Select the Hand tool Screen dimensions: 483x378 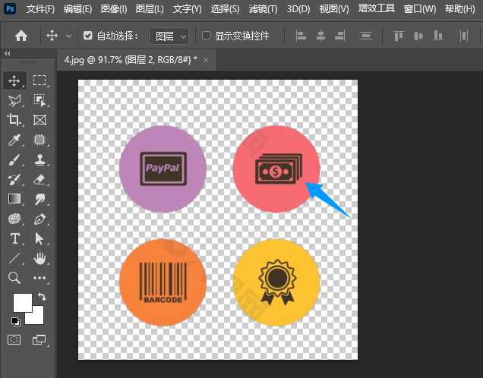coord(39,258)
